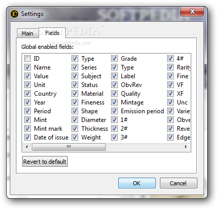
Task: Disable the 3# field
Action: 114,137
